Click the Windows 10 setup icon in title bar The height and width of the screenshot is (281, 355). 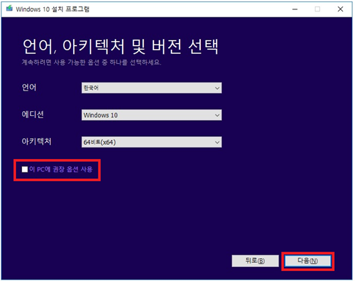(x=9, y=9)
